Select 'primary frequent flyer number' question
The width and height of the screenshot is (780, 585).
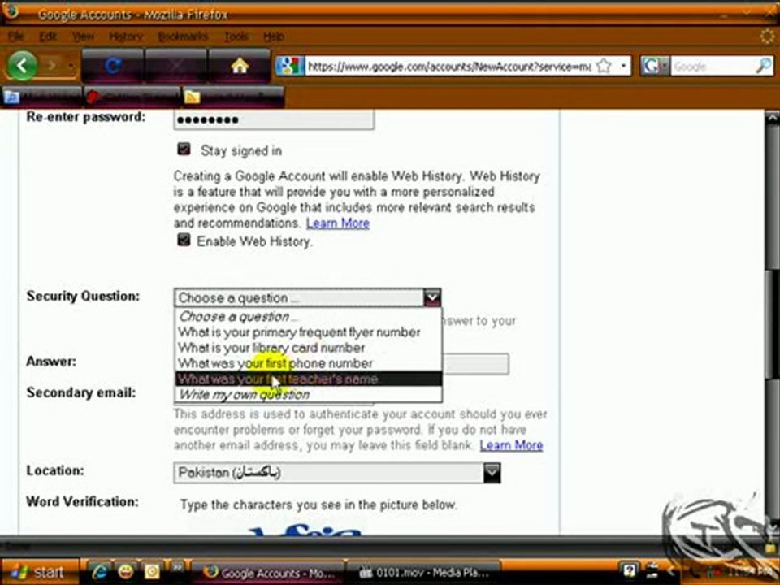308,331
